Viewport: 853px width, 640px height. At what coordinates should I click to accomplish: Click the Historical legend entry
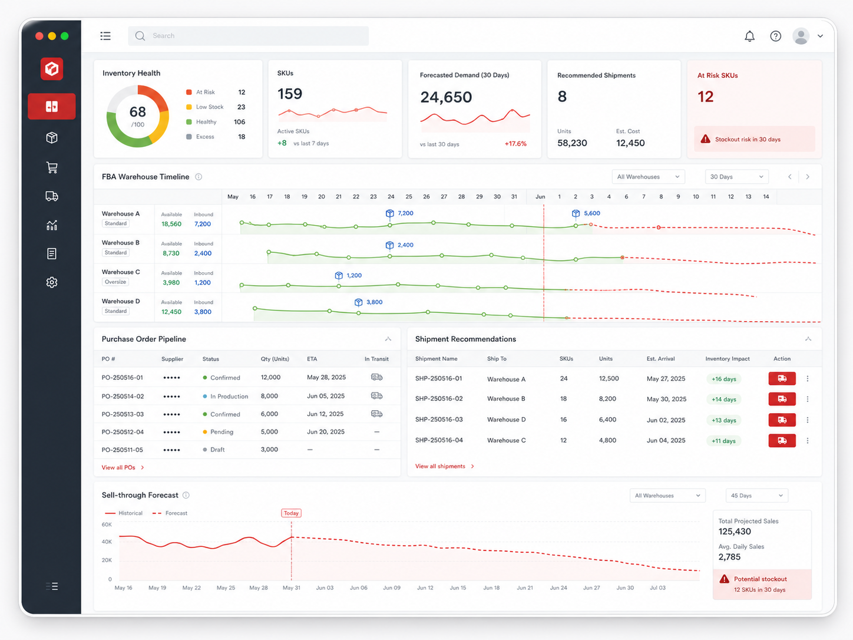tap(124, 513)
